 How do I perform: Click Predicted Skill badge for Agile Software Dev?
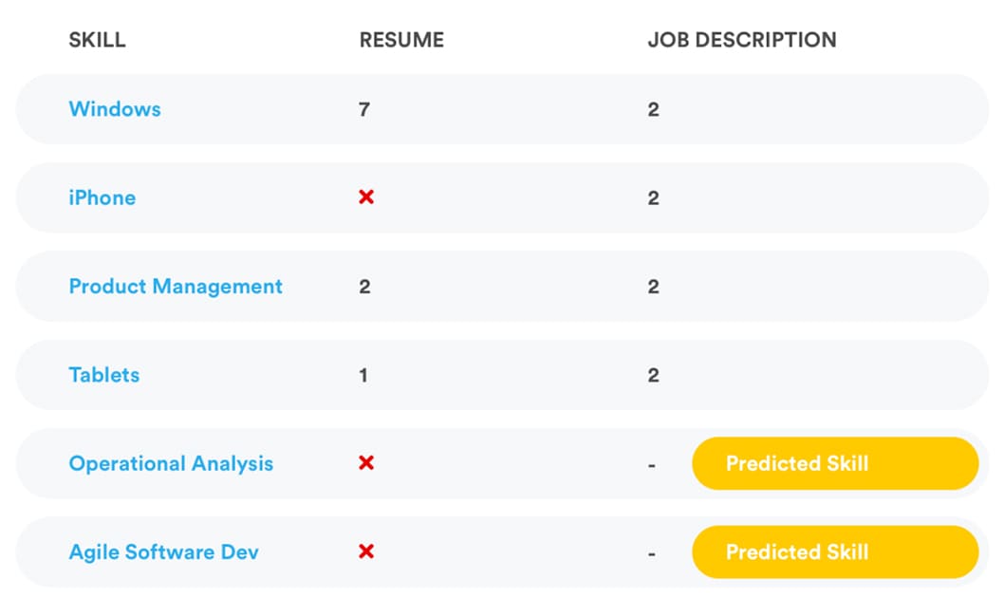point(835,551)
